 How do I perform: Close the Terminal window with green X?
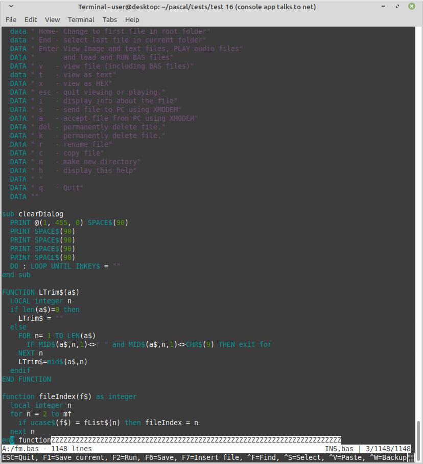(412, 7)
